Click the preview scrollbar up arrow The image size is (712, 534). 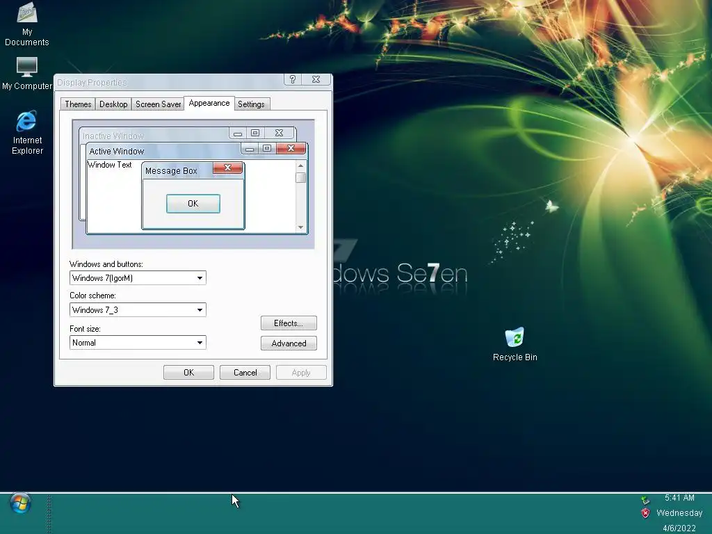300,165
